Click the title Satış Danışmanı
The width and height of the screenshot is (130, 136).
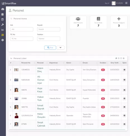click(x=89, y=80)
